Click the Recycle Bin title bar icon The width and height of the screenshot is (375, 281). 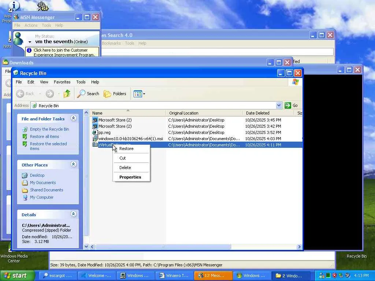16,73
